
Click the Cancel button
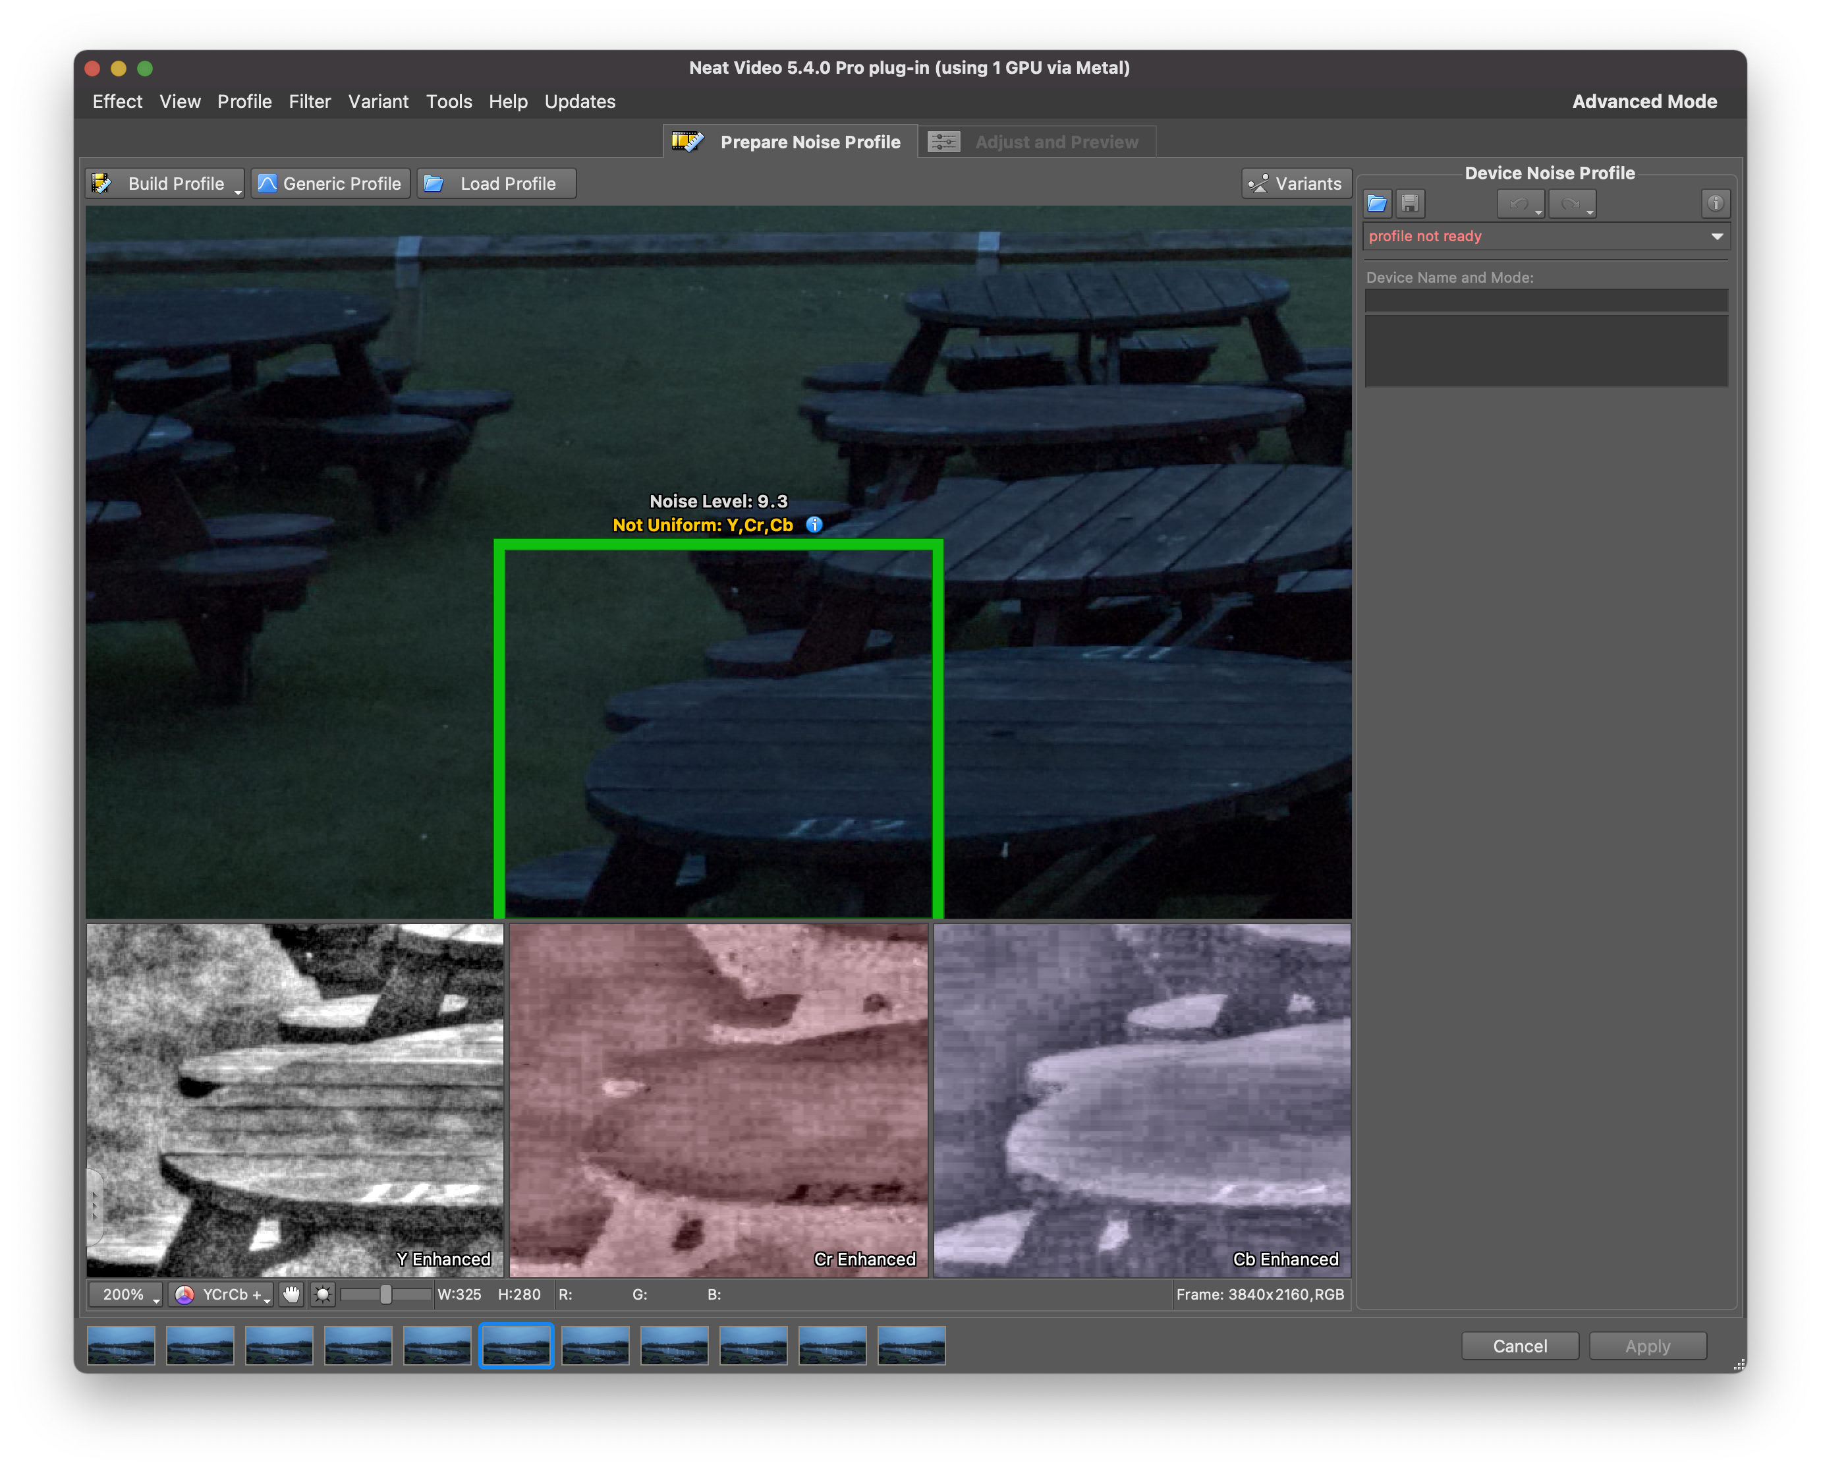[x=1519, y=1346]
